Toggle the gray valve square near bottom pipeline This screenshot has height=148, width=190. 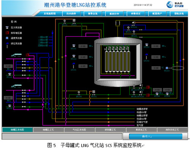(94, 92)
